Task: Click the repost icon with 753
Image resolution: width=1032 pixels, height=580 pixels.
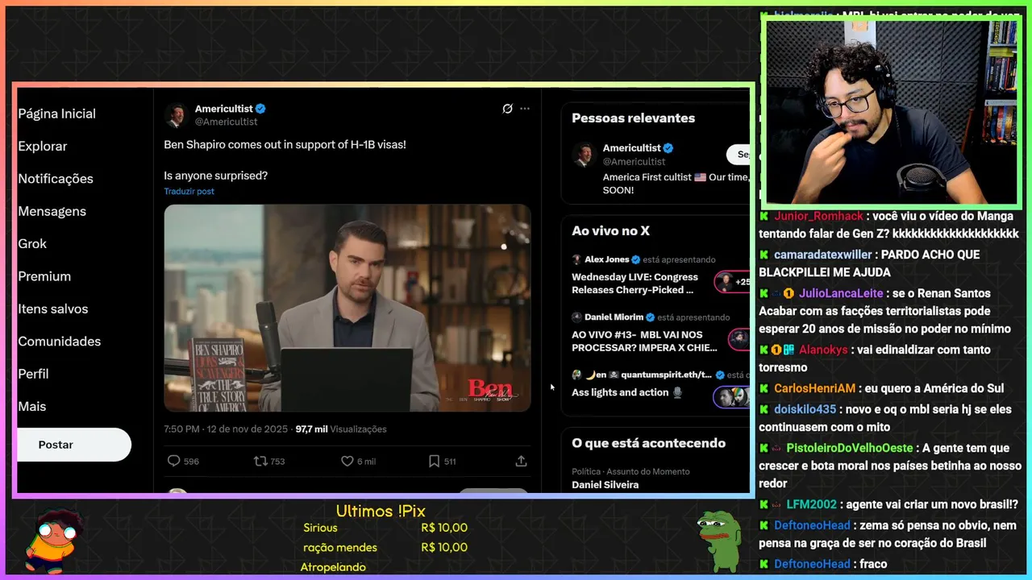Action: point(260,461)
